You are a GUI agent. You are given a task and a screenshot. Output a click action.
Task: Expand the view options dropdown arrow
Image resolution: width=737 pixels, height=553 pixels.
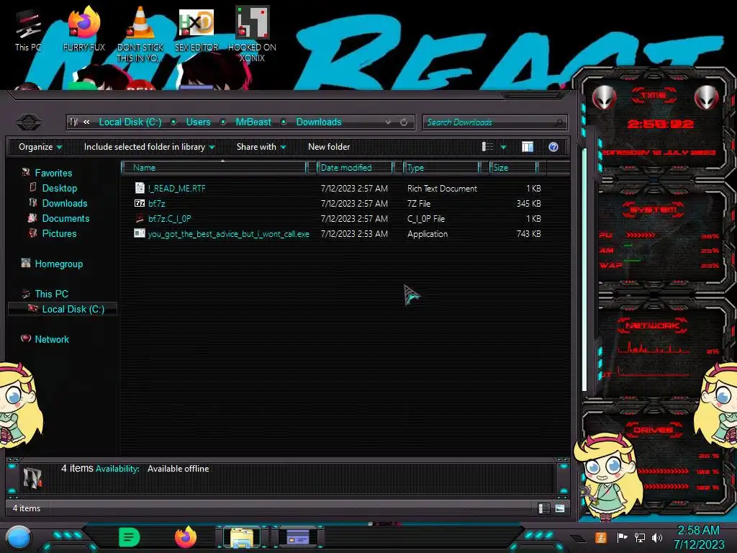(x=503, y=147)
